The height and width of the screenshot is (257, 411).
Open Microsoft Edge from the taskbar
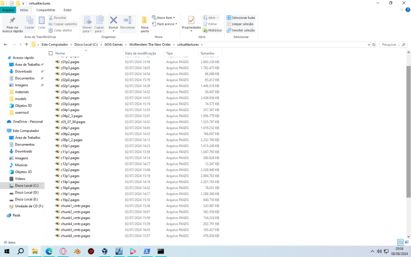click(x=49, y=251)
